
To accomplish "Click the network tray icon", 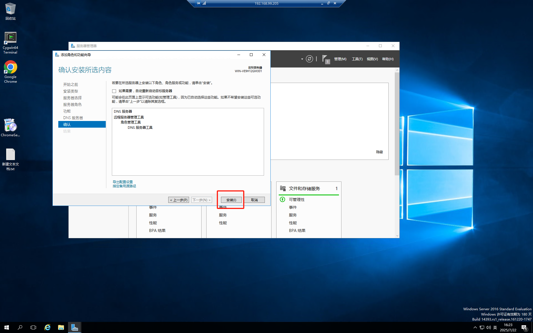I will click(x=482, y=328).
